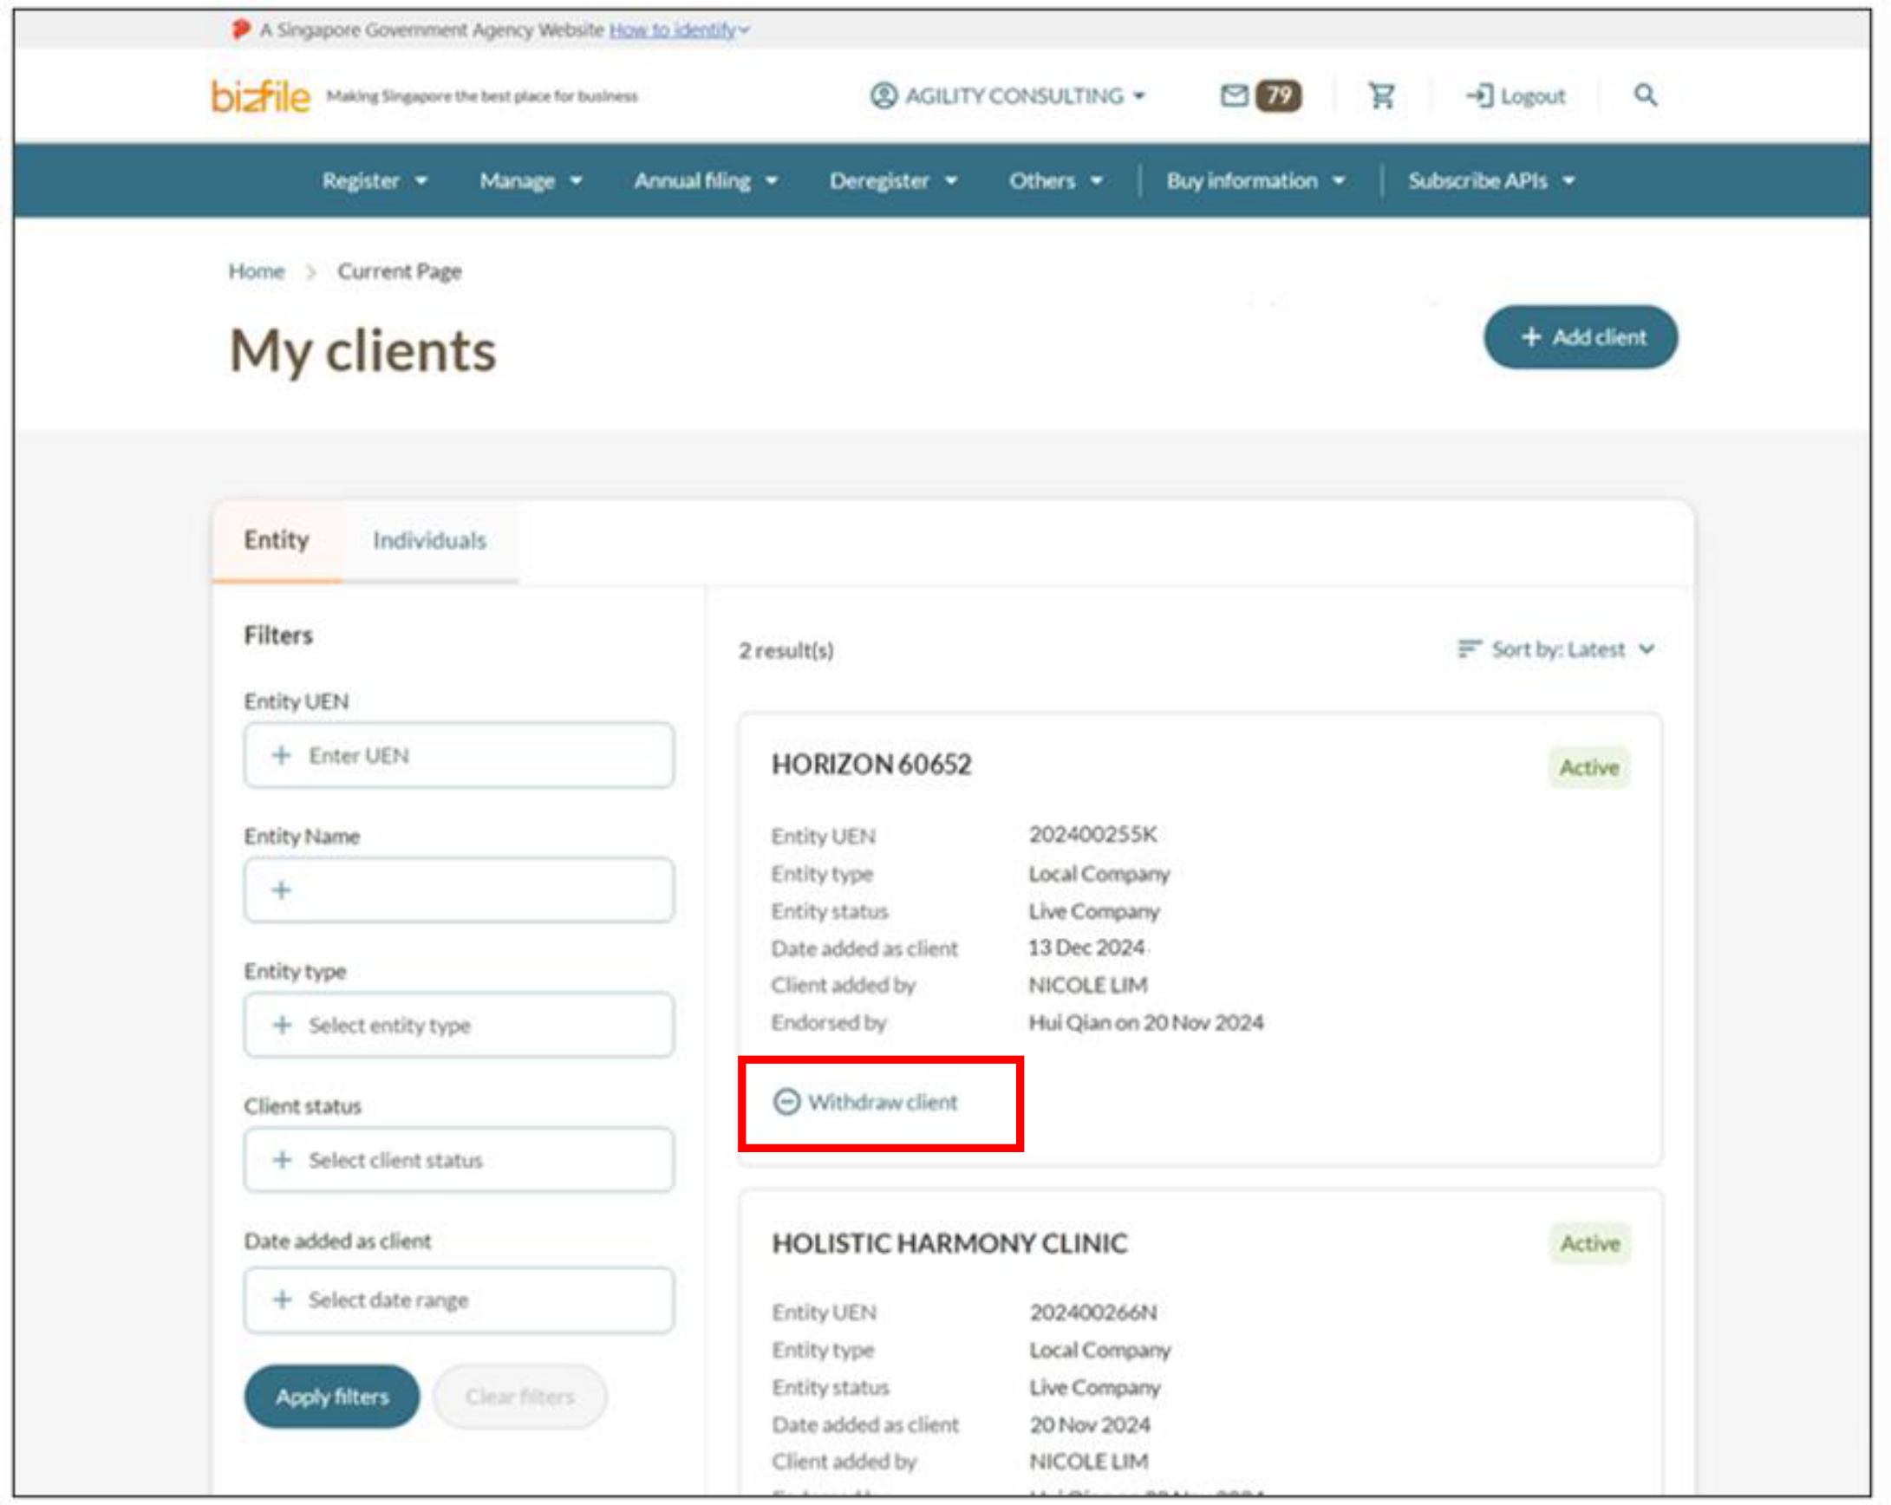Open the Select entity type field
Screen dimensions: 1891x1505
point(459,1025)
